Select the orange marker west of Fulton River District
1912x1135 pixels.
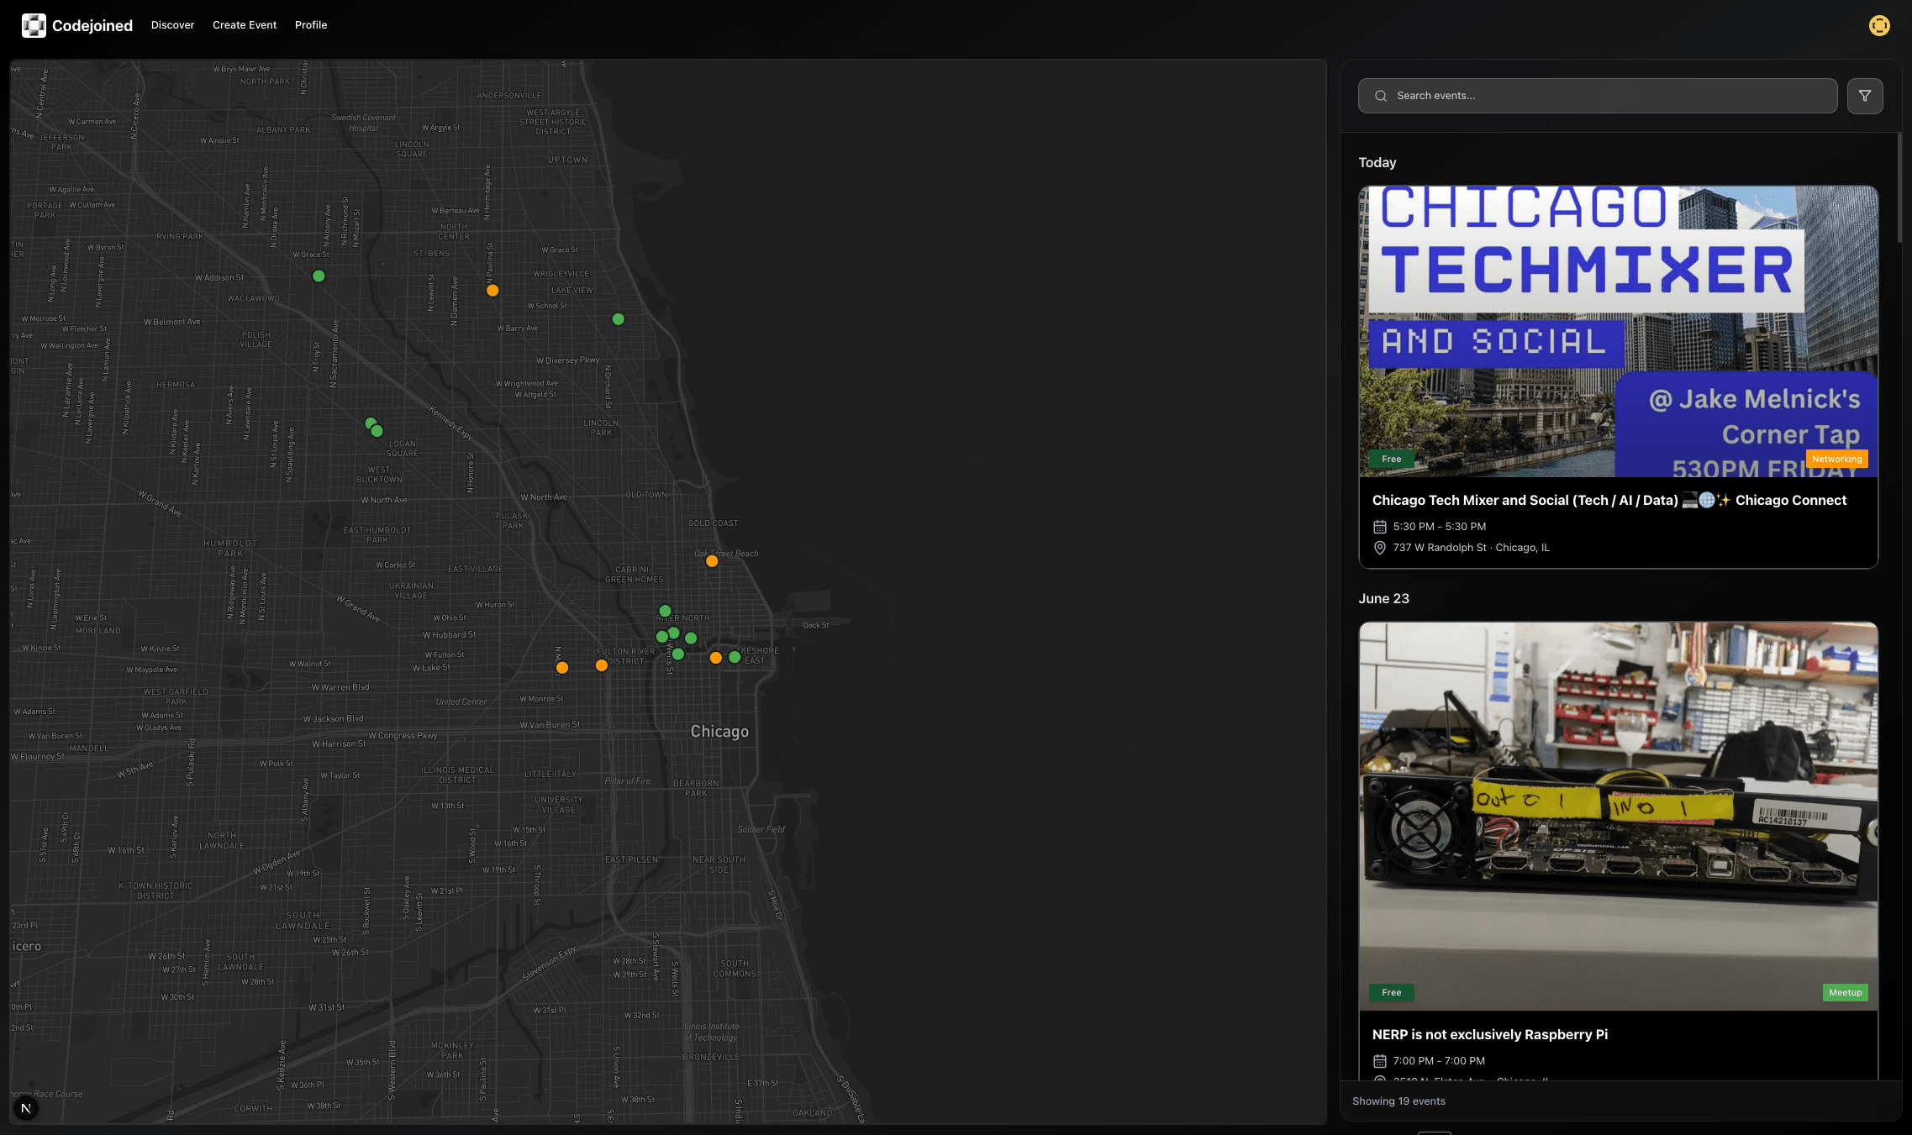pos(562,668)
